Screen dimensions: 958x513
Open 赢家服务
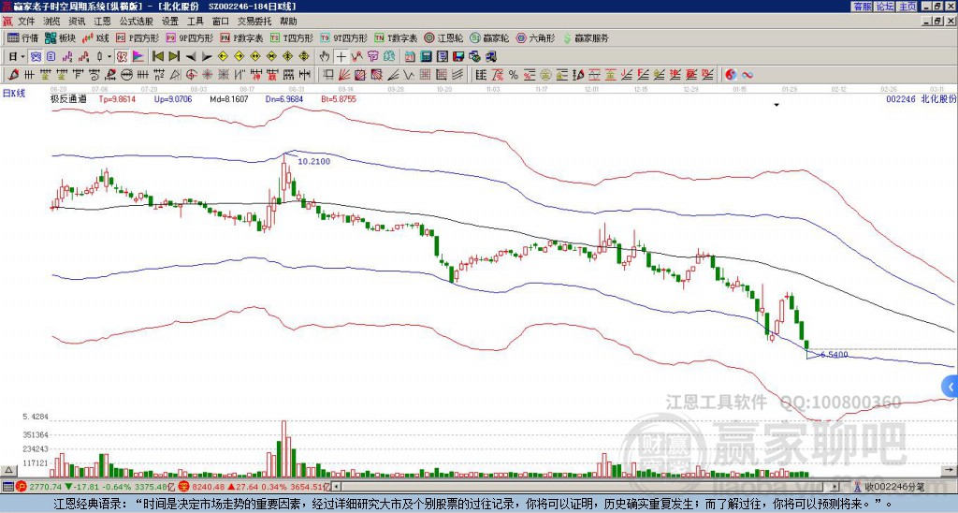[x=586, y=38]
